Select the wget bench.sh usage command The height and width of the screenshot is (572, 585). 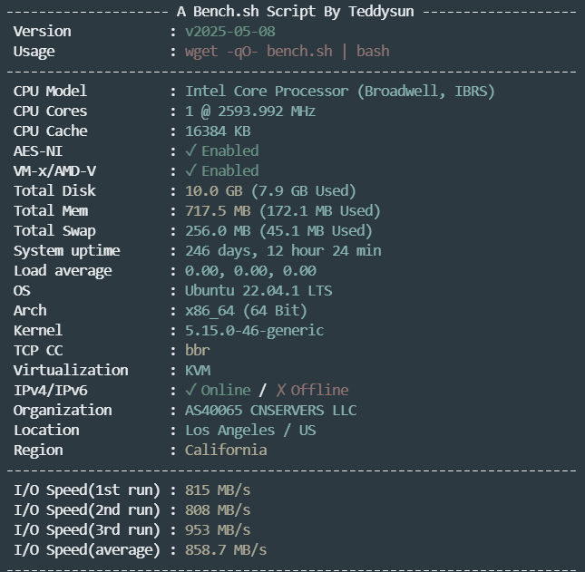(x=288, y=51)
